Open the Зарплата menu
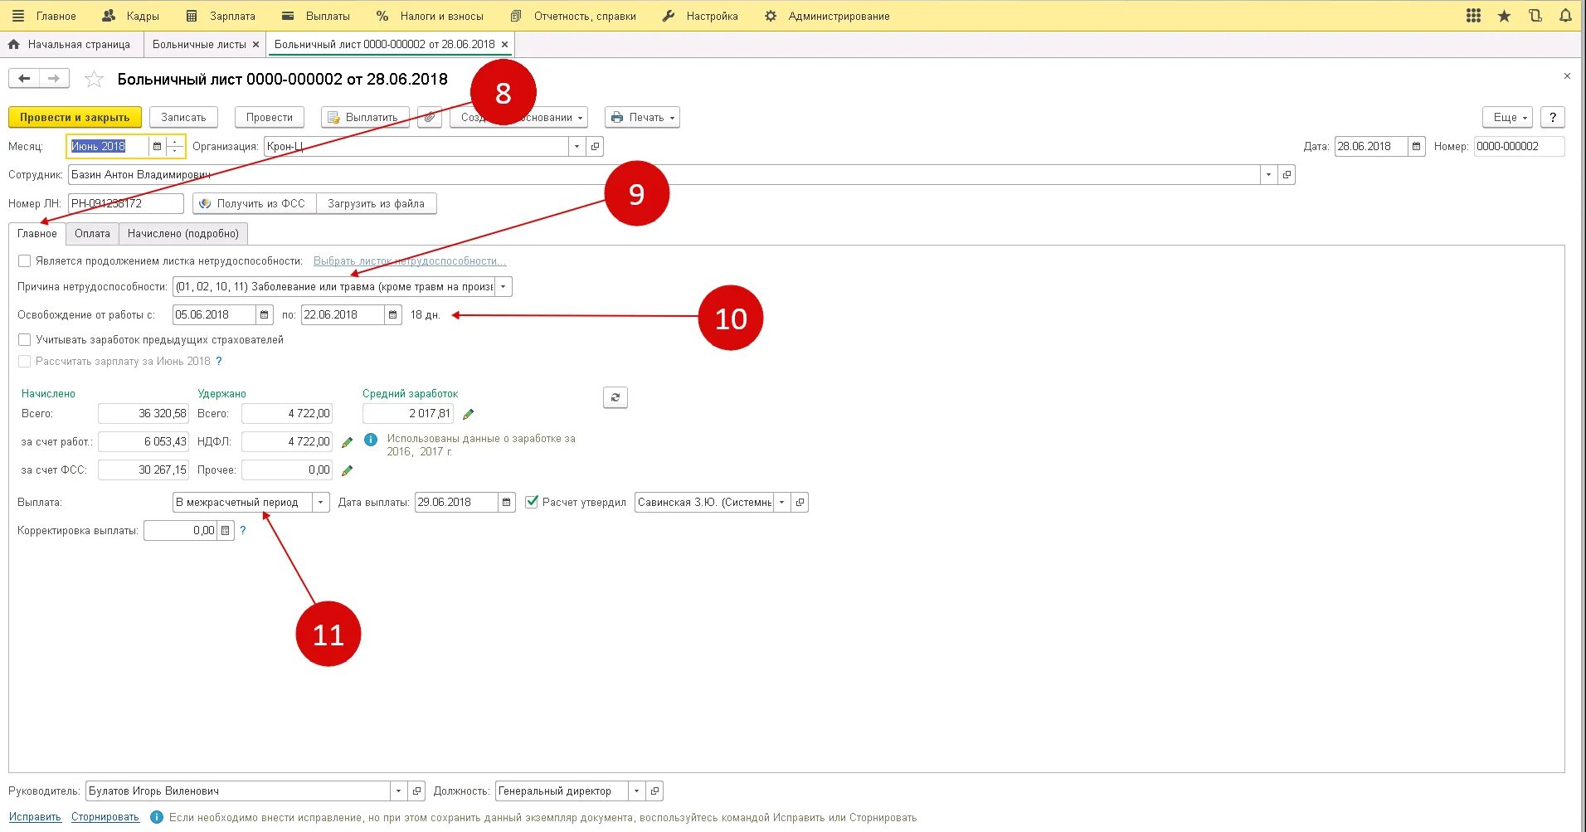Screen dimensions: 1586x832 [x=221, y=16]
